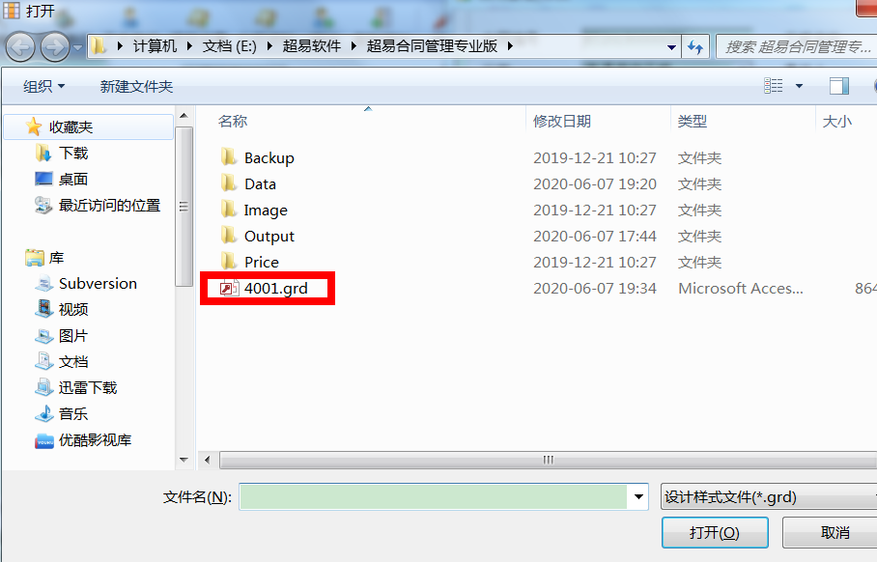Screen dimensions: 877x562
Task: Go to 桌面 in sidebar
Action: pos(73,180)
